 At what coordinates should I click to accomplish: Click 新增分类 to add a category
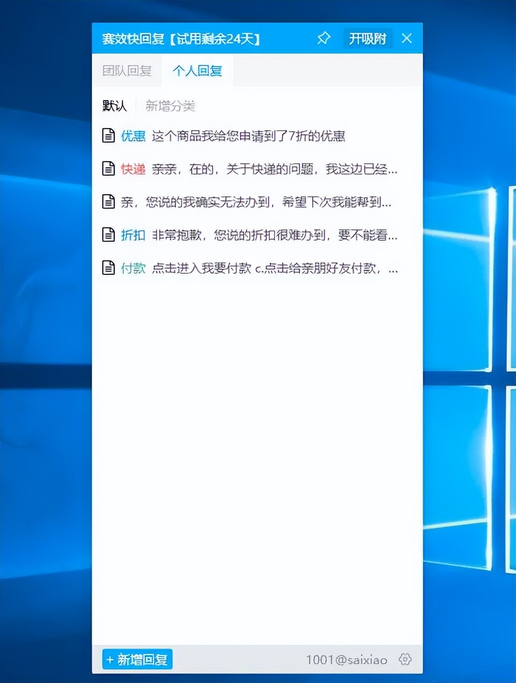[x=171, y=106]
